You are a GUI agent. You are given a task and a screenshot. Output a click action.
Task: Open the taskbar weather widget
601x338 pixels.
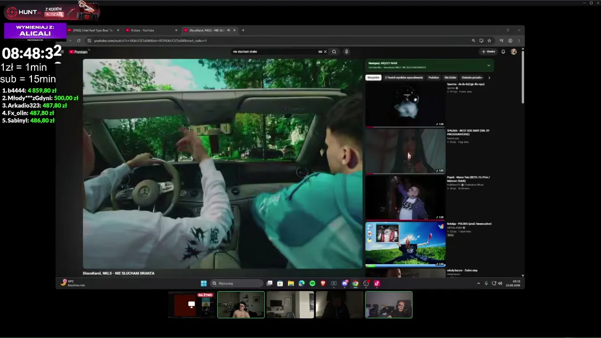(73, 283)
